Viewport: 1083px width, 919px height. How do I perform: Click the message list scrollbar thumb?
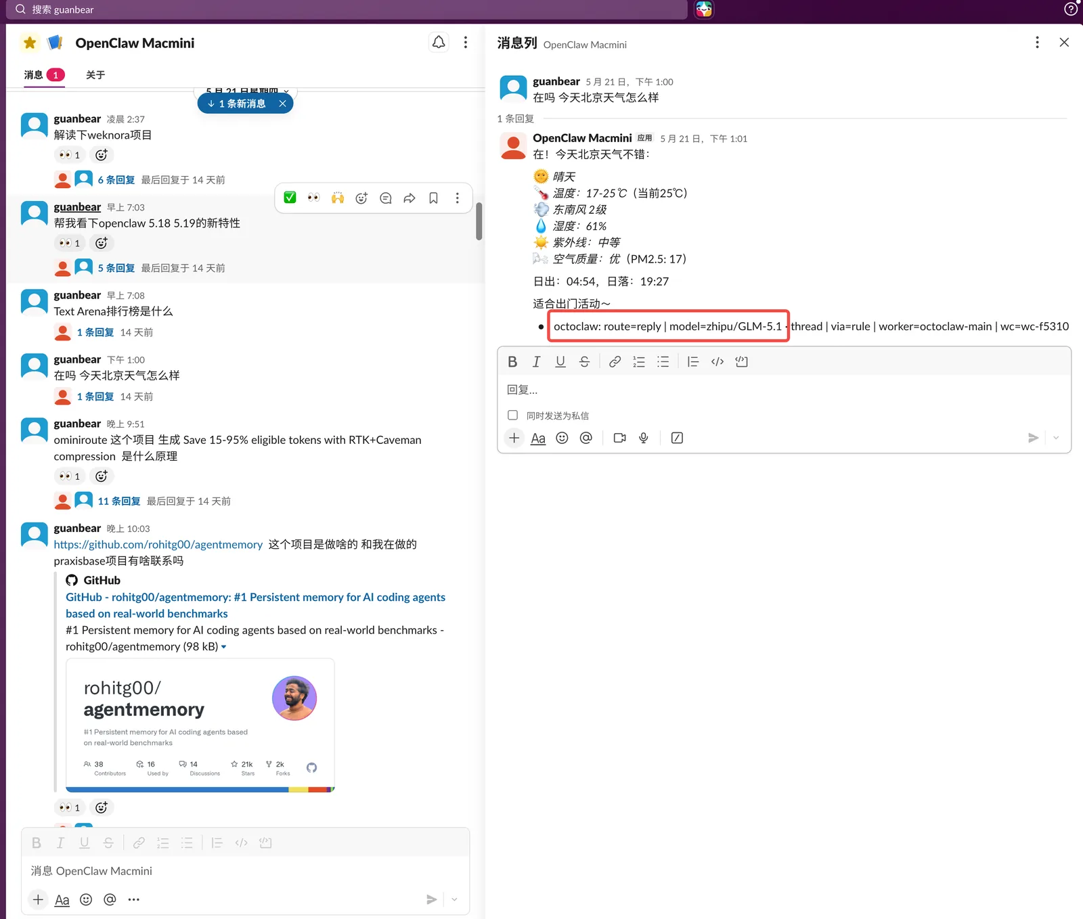coord(479,221)
